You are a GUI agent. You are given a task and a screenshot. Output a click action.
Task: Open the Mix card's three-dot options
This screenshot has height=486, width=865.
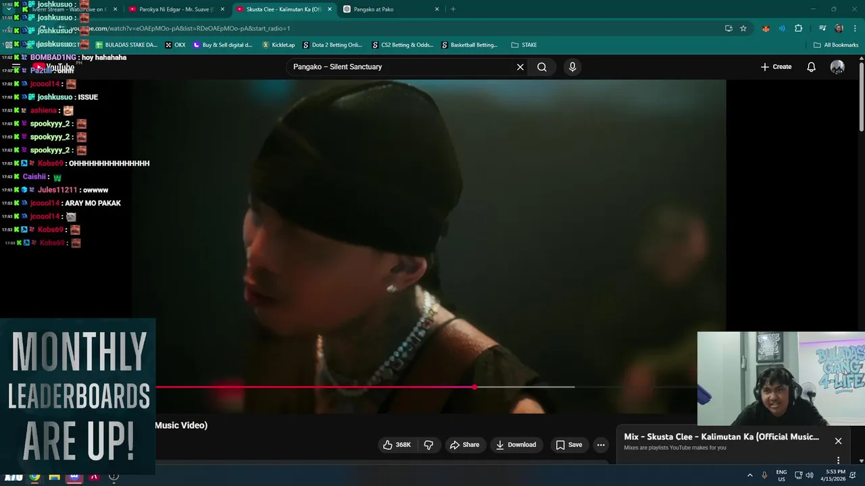click(839, 460)
